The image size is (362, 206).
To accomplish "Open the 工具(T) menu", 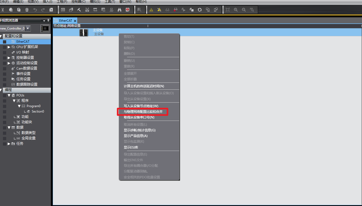I will (110, 2).
